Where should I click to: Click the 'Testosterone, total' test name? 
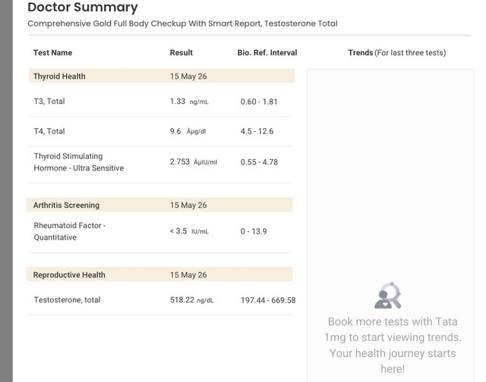coord(67,299)
